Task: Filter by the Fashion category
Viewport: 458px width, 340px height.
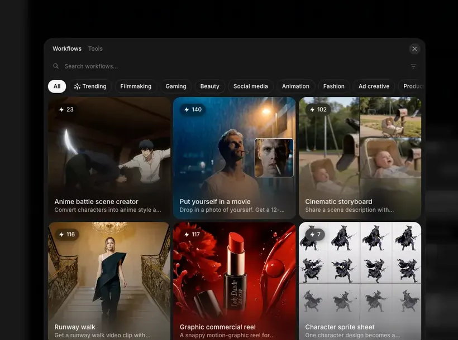Action: tap(334, 86)
